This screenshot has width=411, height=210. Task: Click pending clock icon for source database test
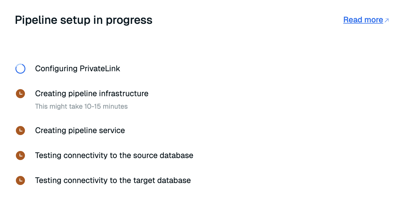click(20, 156)
